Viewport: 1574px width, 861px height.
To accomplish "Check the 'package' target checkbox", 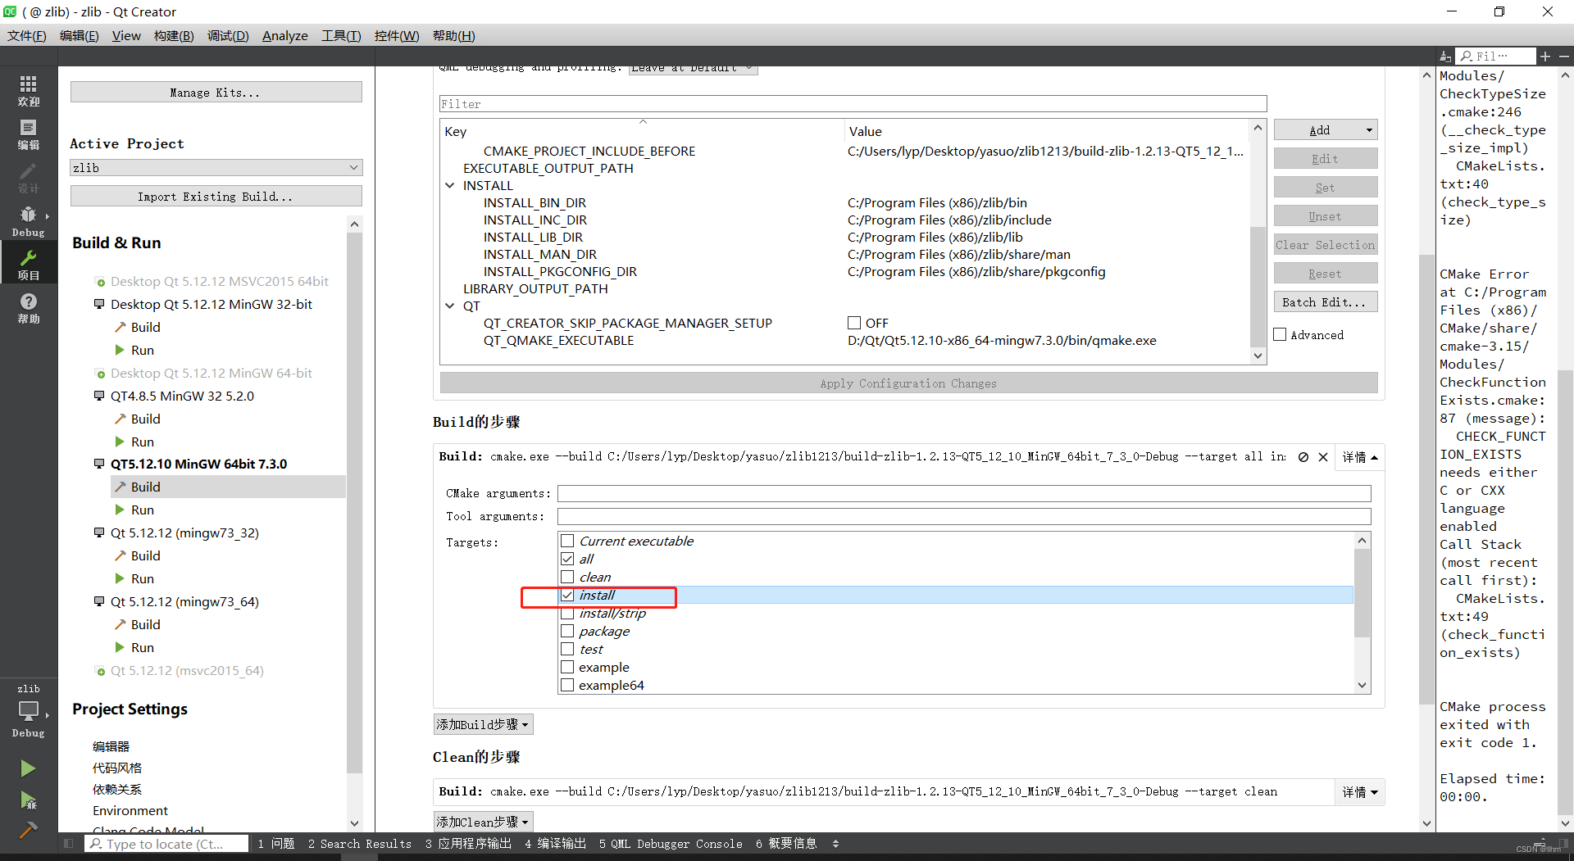I will pos(567,631).
